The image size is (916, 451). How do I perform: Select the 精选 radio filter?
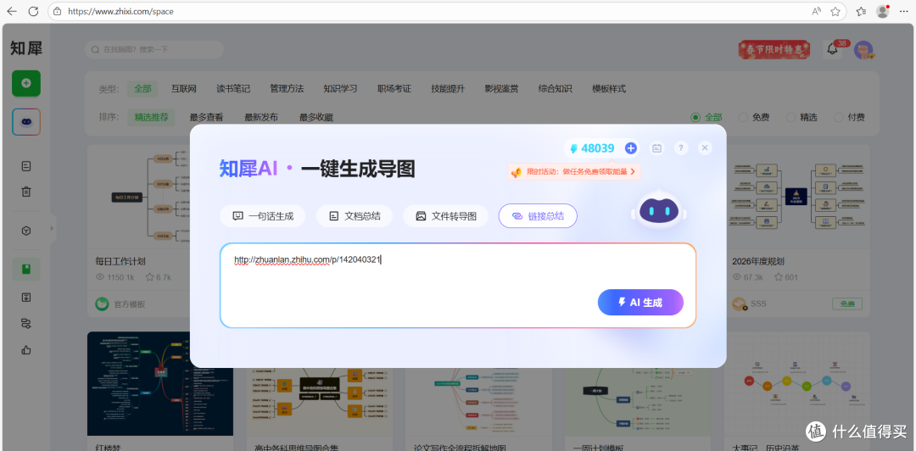[x=801, y=117]
